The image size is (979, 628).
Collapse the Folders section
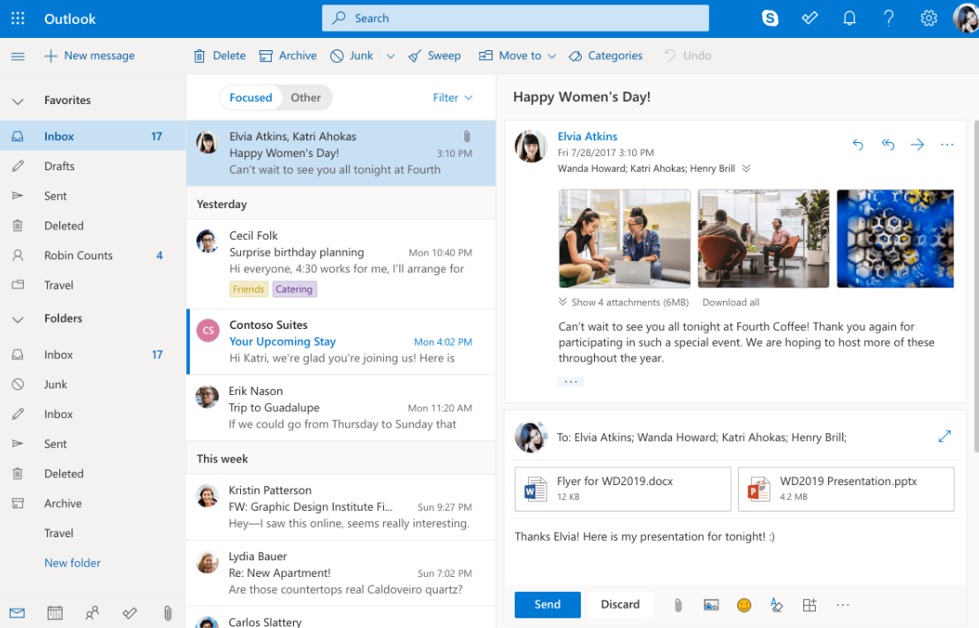coord(19,319)
